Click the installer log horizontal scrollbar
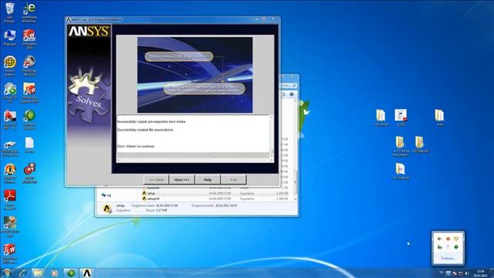This screenshot has width=494, height=278. [195, 160]
